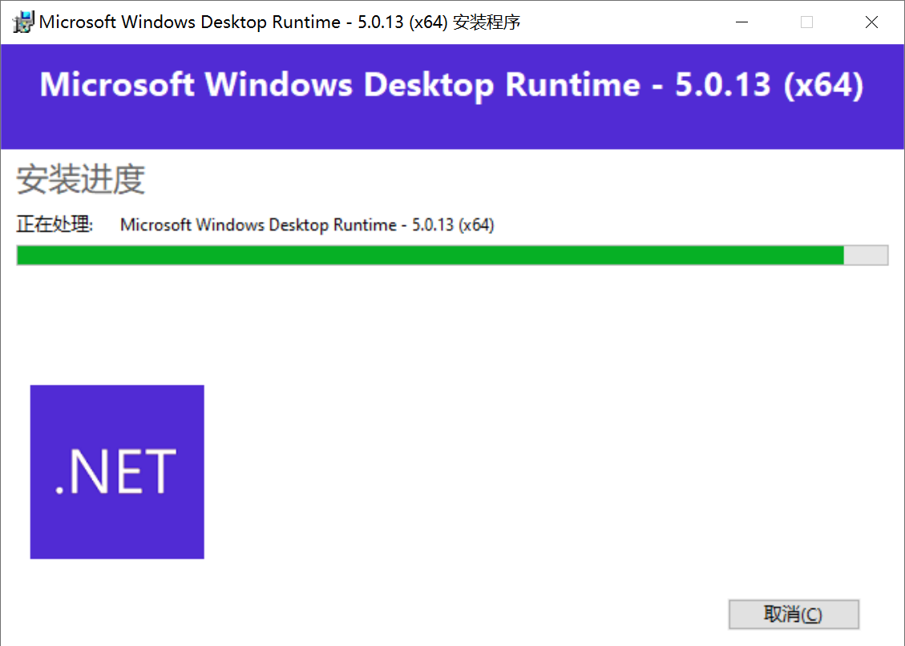Click the purple banner title text
Viewport: 905px width, 646px height.
click(452, 85)
